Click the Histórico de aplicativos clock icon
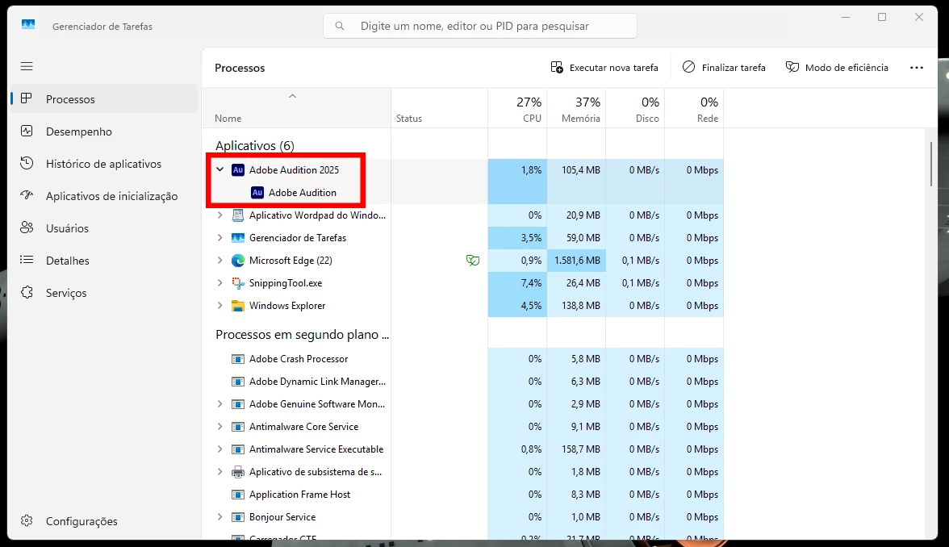949x547 pixels. [x=27, y=163]
